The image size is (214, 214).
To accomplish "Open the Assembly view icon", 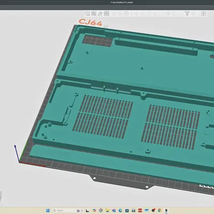I will tap(203, 13).
